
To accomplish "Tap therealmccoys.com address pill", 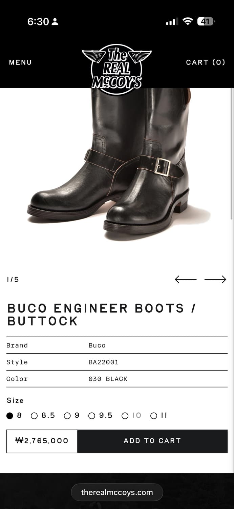I will pos(117,492).
